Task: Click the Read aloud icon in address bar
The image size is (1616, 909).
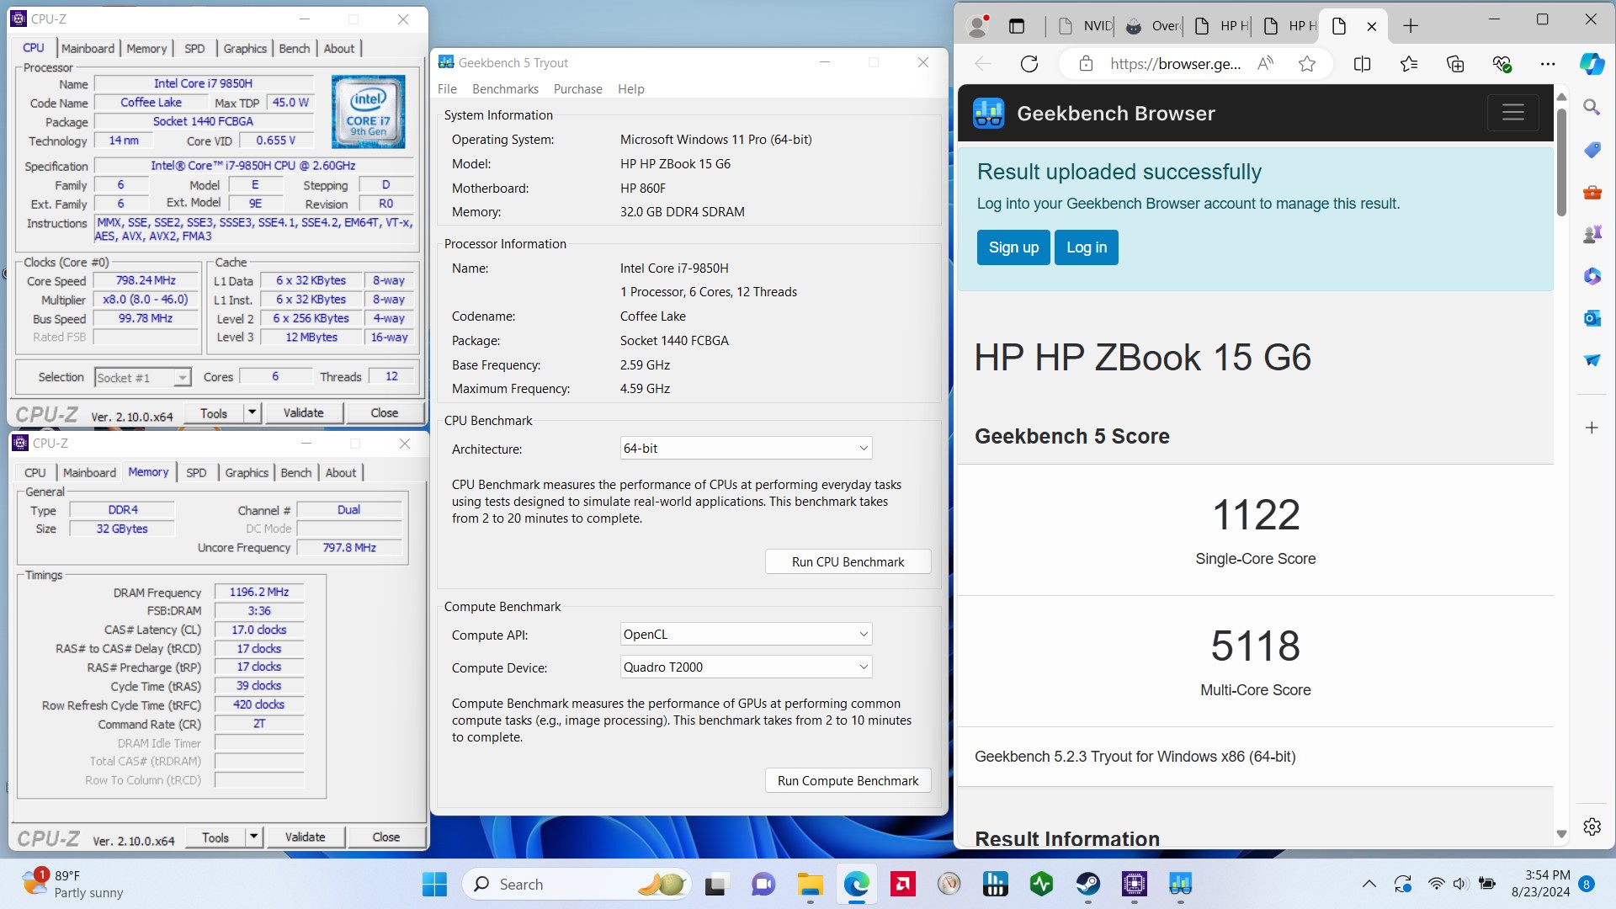Action: pos(1265,64)
